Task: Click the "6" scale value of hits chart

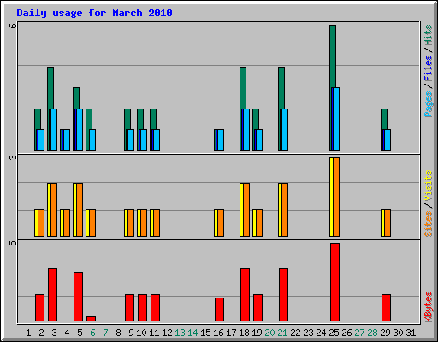Action: (x=13, y=26)
